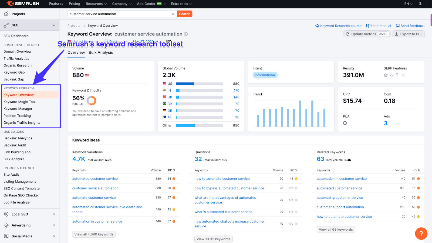Click the Semrush logo
The width and height of the screenshot is (432, 243).
23,4
